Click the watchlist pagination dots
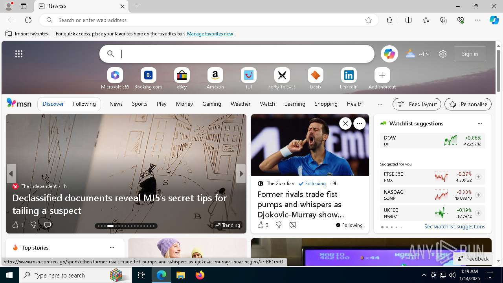 coord(391,227)
